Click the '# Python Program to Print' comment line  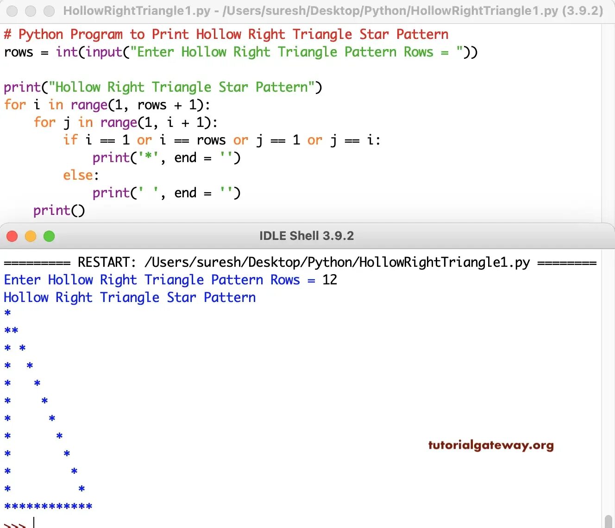[226, 34]
